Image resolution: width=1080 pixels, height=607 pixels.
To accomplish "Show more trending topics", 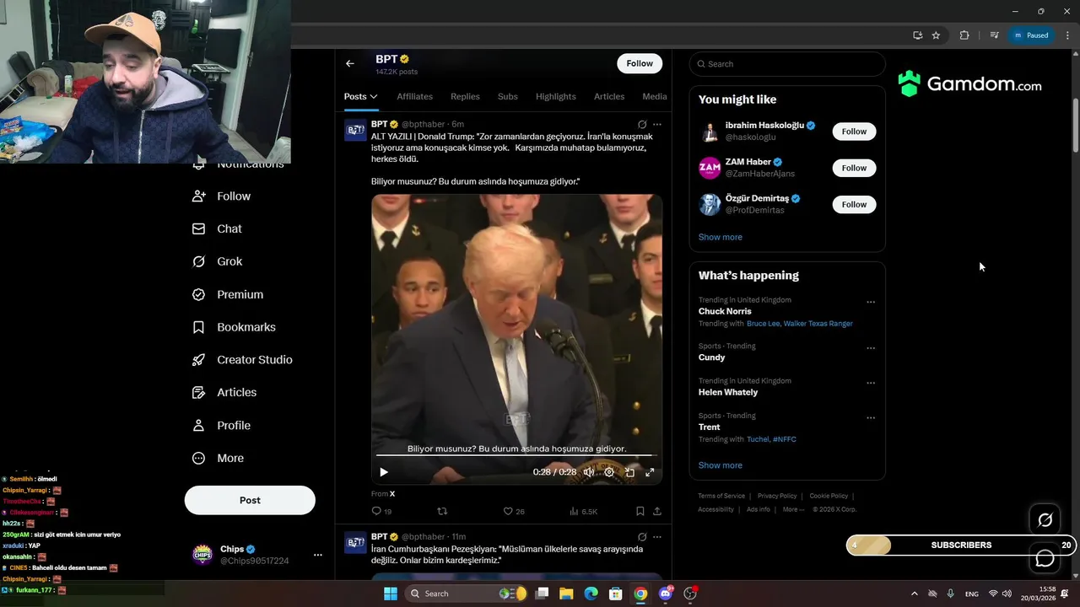I will click(x=721, y=465).
